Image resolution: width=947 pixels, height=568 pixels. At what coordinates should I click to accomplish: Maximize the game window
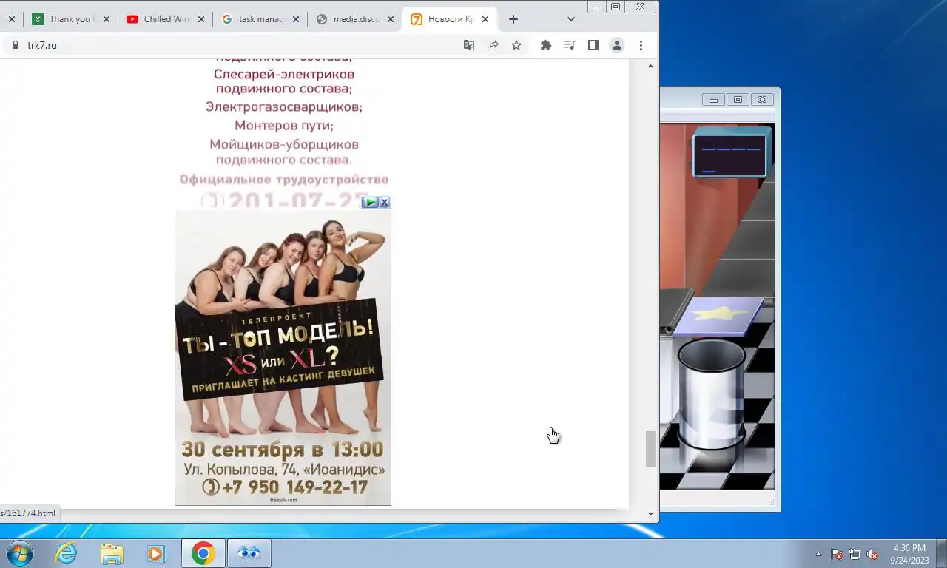coord(738,99)
